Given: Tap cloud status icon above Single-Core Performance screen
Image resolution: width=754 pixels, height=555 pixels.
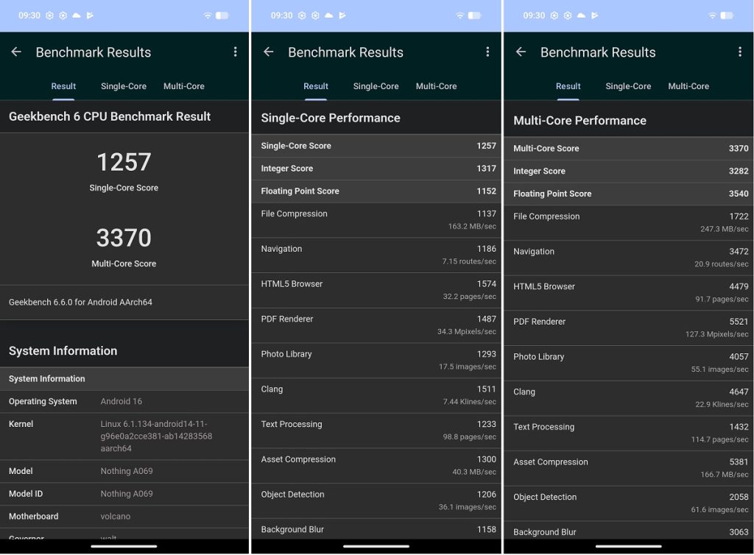Looking at the screenshot, I should [x=329, y=15].
